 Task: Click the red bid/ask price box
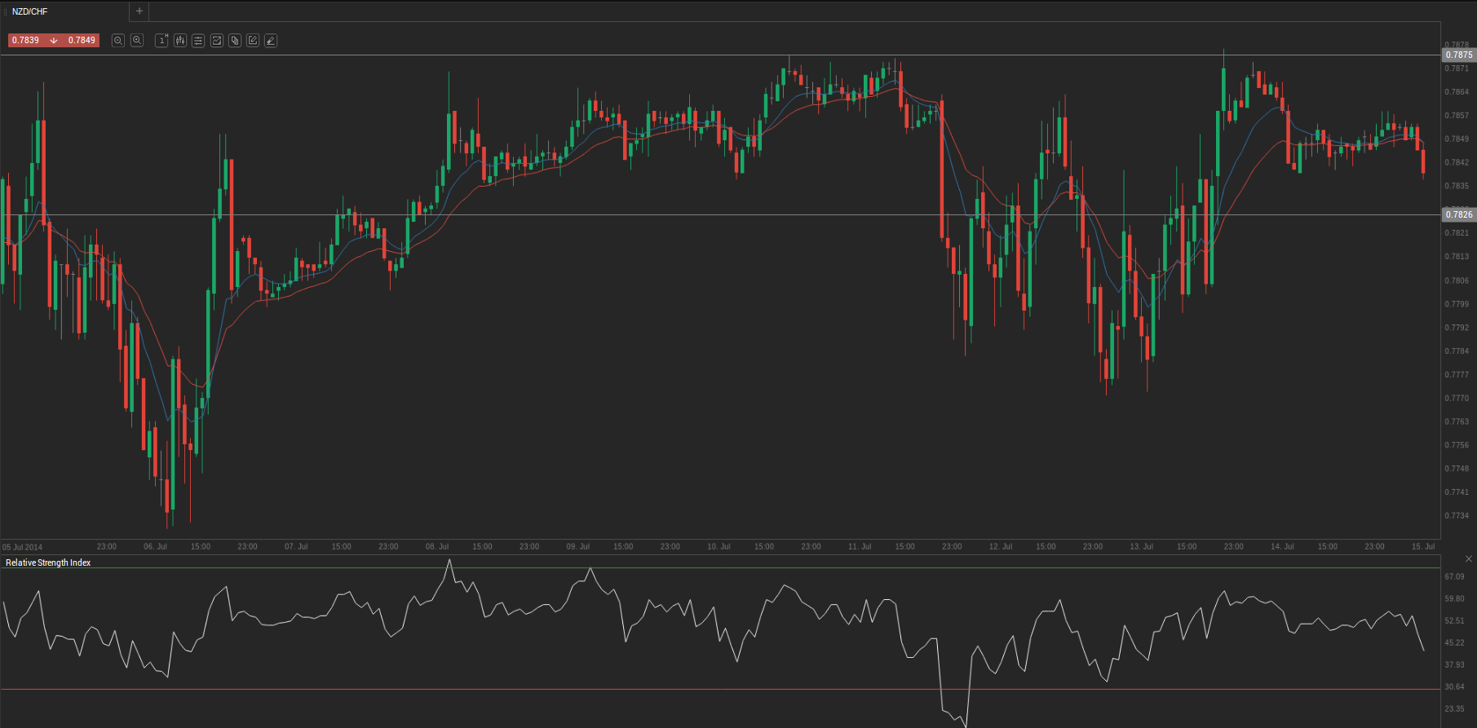(53, 40)
